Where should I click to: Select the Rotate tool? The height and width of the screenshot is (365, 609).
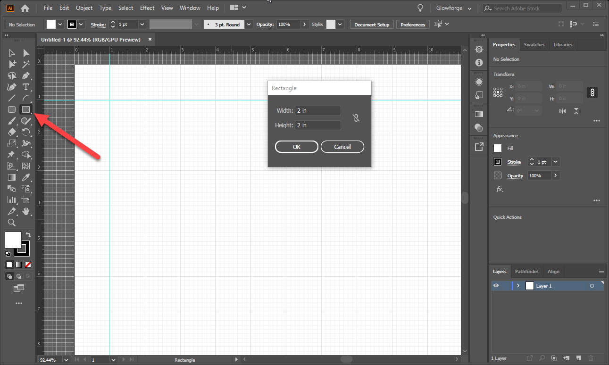[x=26, y=132]
